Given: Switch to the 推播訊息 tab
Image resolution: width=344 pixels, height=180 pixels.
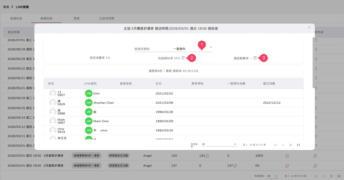Looking at the screenshot, I should pos(16,18).
